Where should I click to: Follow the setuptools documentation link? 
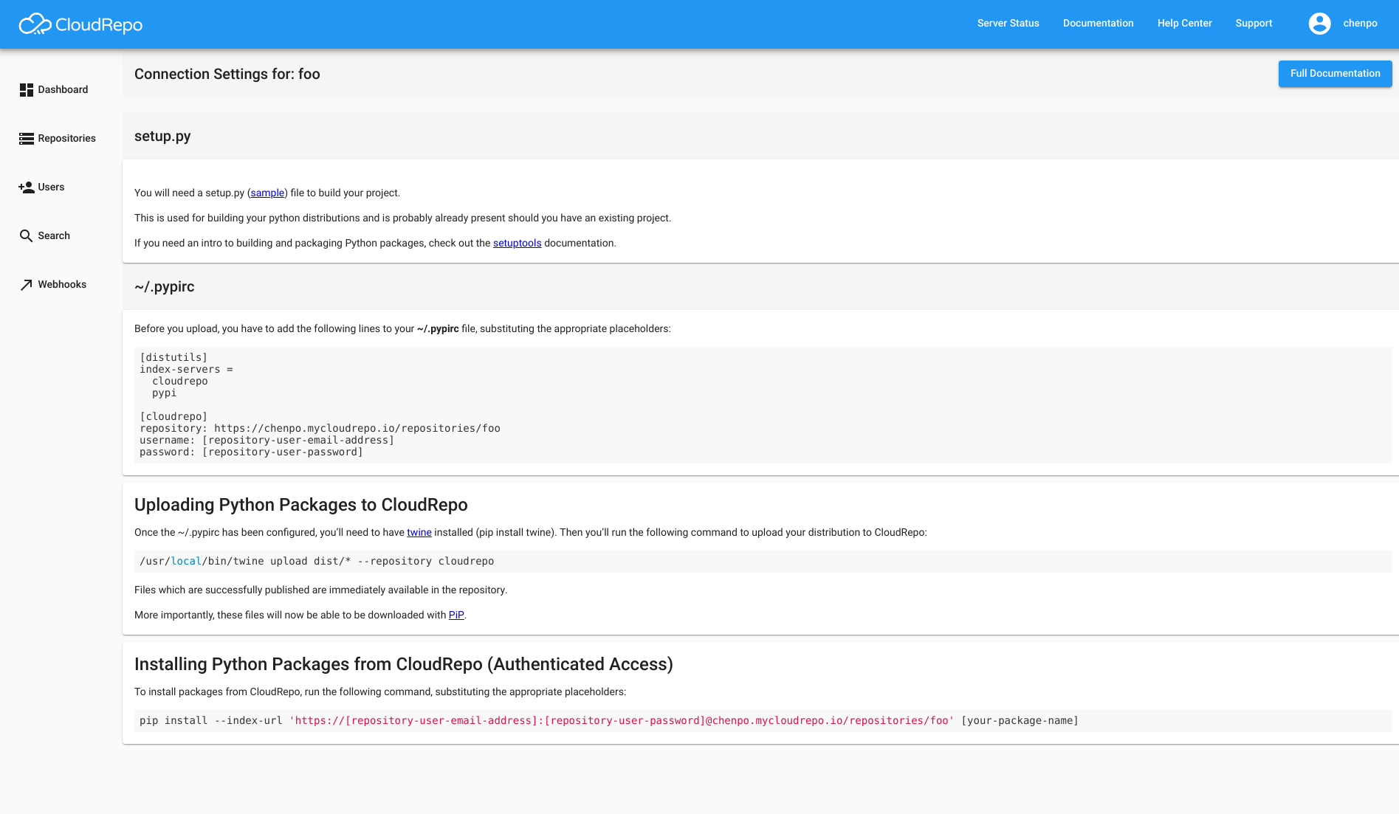pos(517,244)
